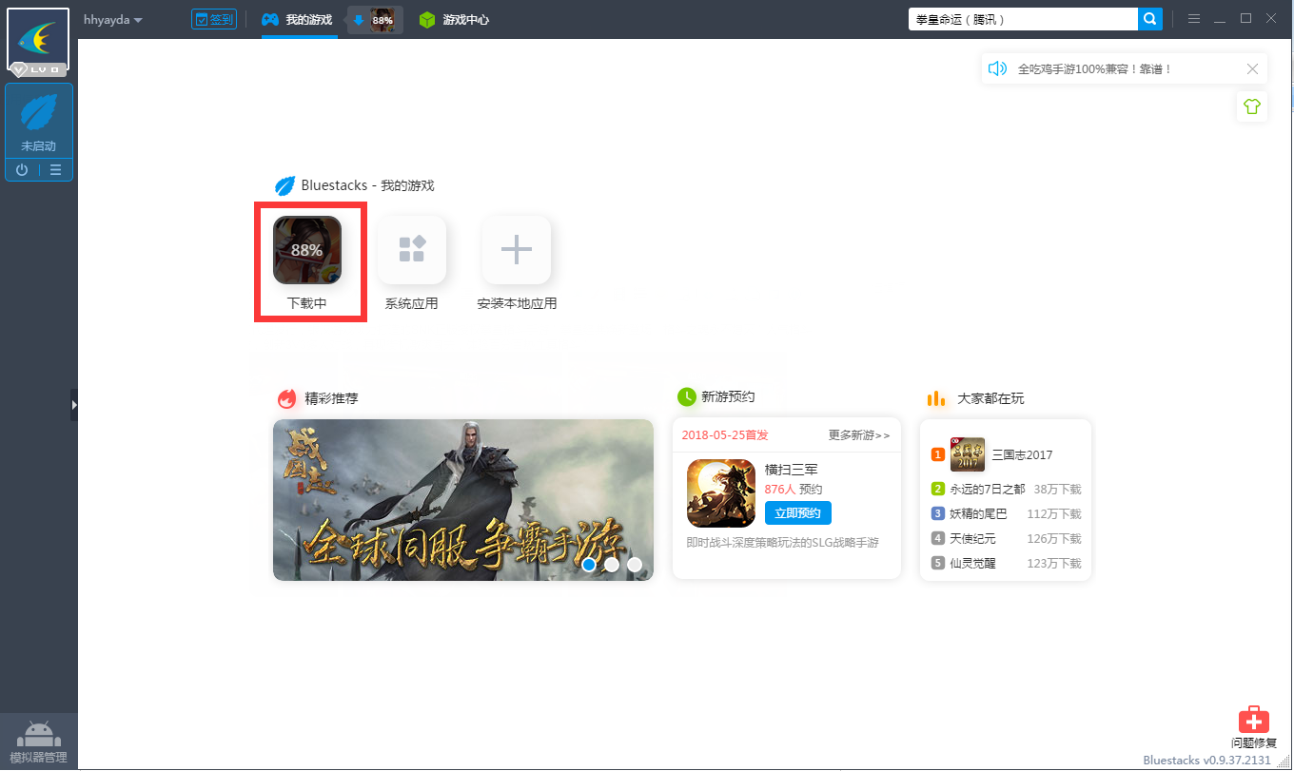Click the 2018-05-25首发 release date

[x=725, y=435]
